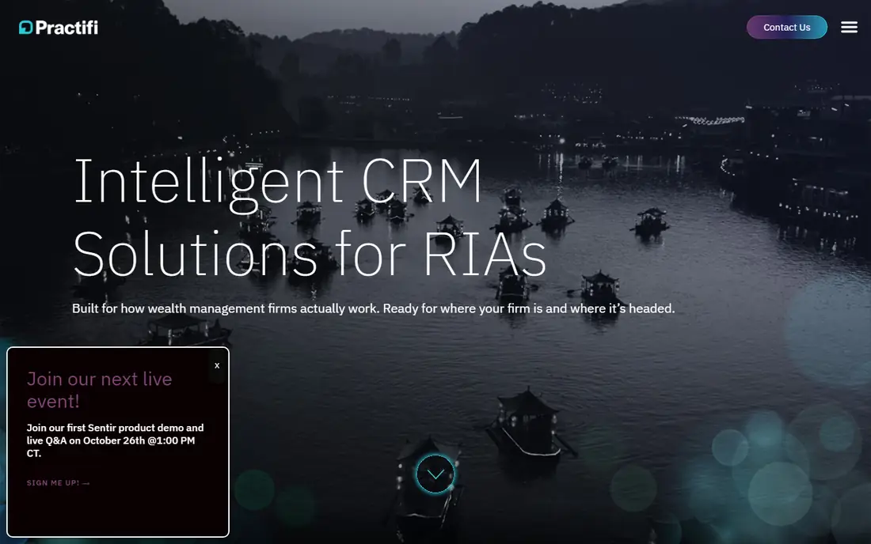Screen dimensions: 871x544
Task: Click the circular scroll-down chevron
Action: click(435, 474)
